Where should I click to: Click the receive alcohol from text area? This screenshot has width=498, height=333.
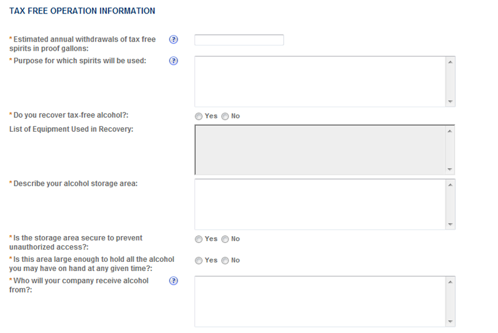pyautogui.click(x=319, y=301)
